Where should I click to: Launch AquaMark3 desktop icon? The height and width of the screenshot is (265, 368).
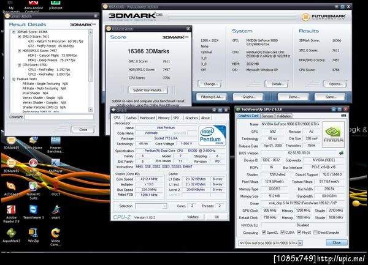click(x=11, y=235)
